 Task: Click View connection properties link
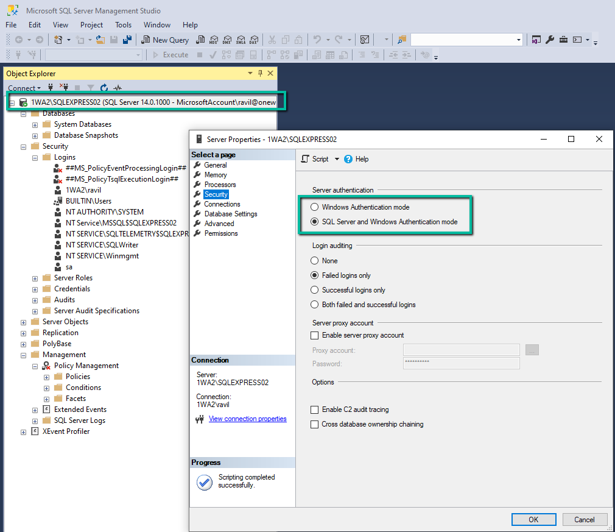[247, 419]
